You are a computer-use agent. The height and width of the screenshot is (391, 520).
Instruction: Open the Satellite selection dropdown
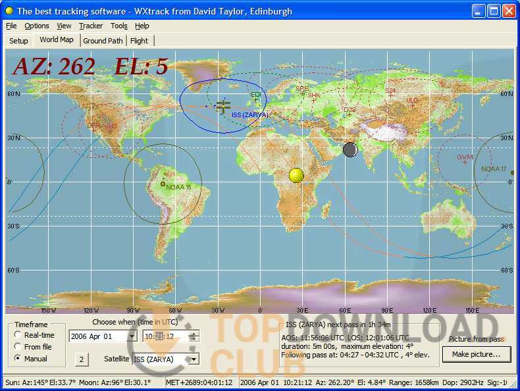194,359
